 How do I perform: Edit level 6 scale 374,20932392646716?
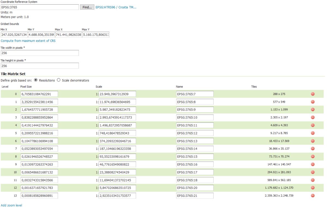[117, 141]
